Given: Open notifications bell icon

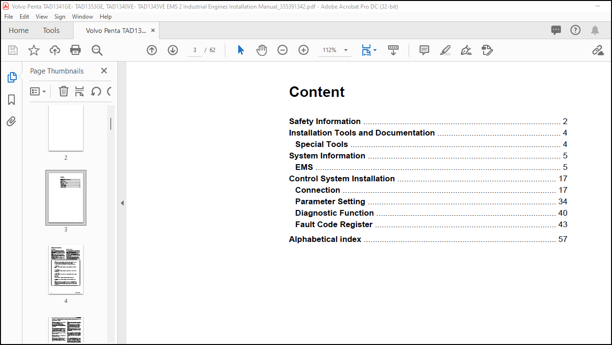Looking at the screenshot, I should pos(595,30).
